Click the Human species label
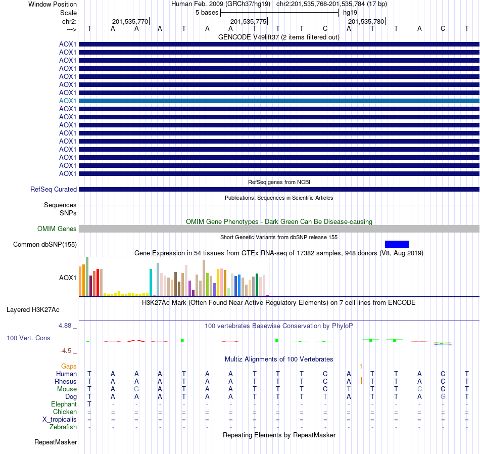480x454 pixels. [66, 374]
